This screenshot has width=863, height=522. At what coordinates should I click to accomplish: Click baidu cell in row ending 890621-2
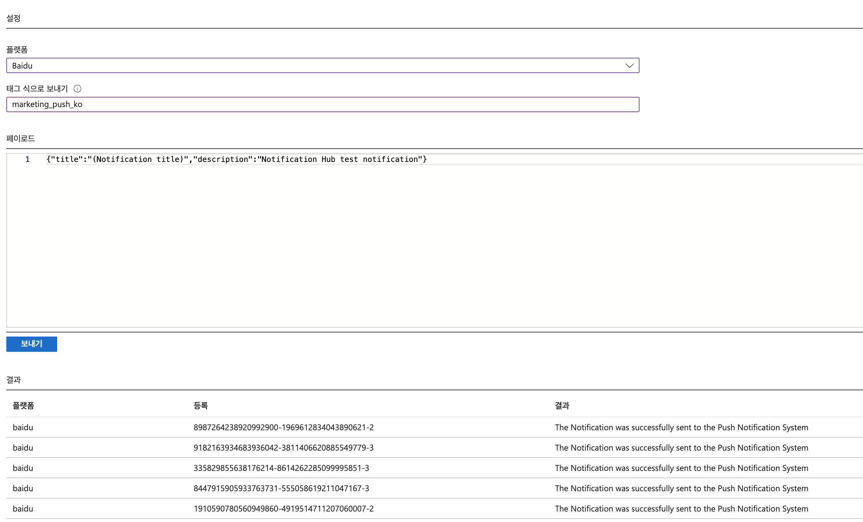[x=23, y=427]
